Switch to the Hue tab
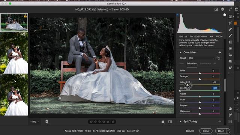 coord(181,63)
